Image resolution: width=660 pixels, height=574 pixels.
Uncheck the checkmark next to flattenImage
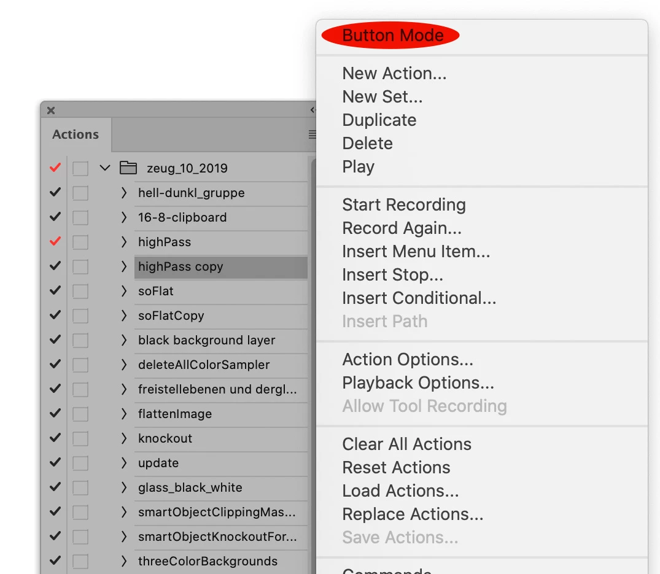[55, 413]
